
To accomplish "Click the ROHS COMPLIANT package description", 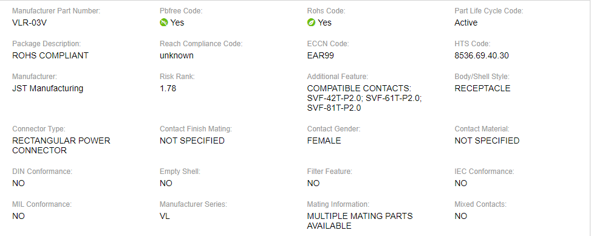I will [50, 55].
